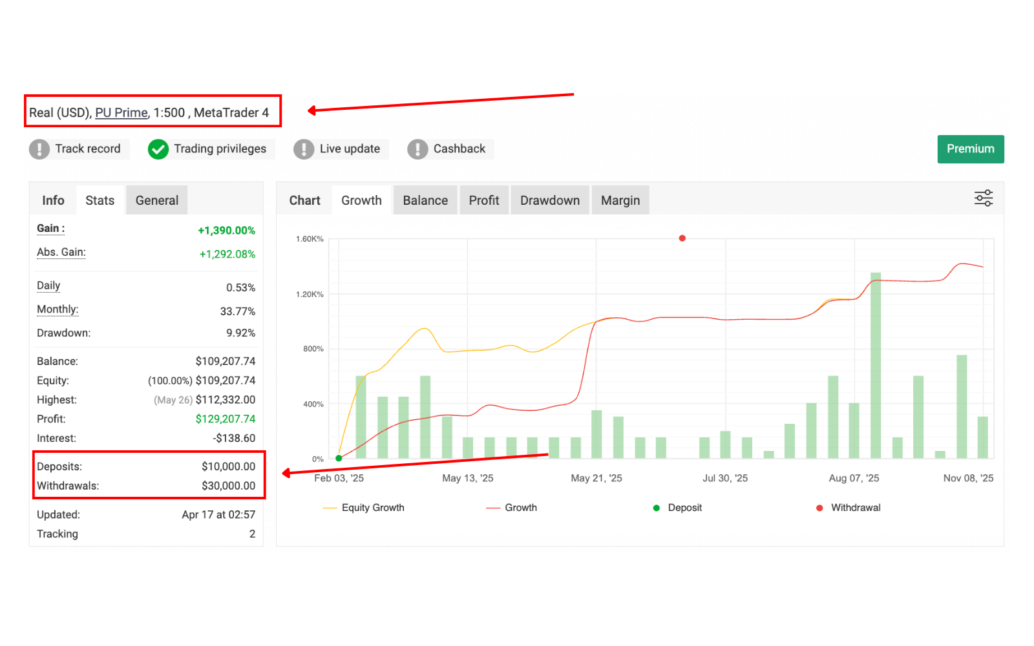Click the -$138.60 Interest value
Viewport: 1034px width, 646px height.
pyautogui.click(x=234, y=439)
